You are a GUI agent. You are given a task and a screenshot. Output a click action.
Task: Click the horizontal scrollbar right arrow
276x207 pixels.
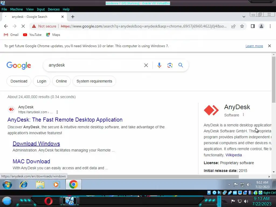pos(269,177)
